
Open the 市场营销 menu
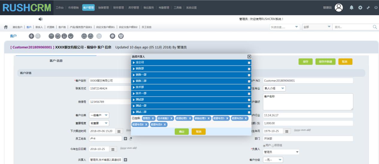pos(73,7)
